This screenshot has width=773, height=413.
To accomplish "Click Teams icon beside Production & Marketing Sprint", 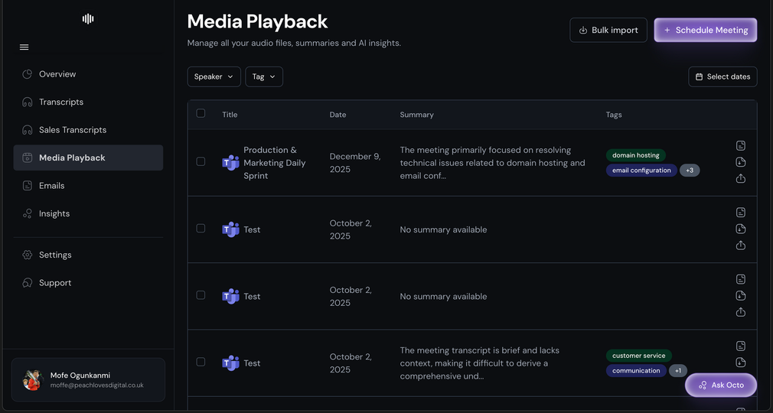I will point(230,162).
